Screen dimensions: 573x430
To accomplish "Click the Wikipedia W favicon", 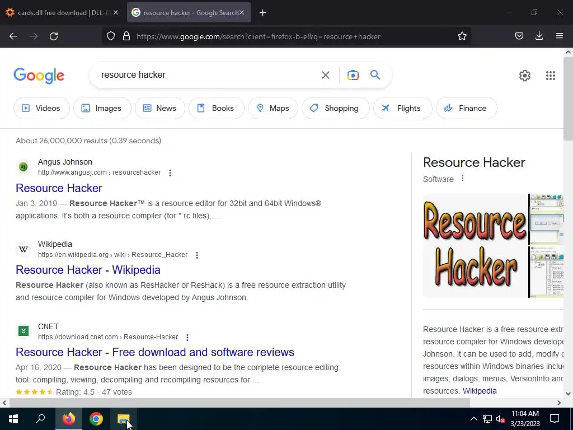I will point(24,249).
